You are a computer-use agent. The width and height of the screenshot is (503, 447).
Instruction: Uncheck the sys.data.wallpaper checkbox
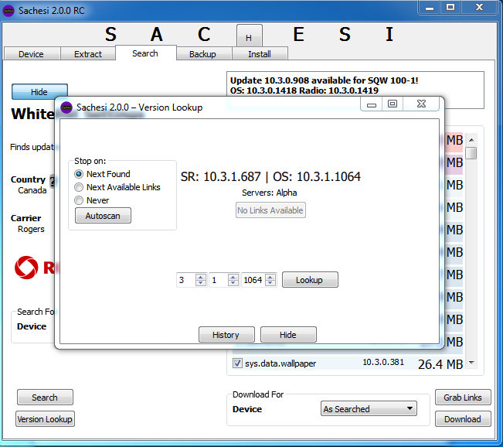pyautogui.click(x=238, y=363)
